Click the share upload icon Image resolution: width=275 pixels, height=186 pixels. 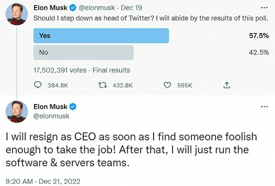click(226, 85)
